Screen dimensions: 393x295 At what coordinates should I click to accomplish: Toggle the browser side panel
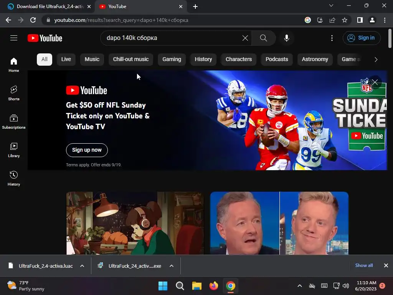[360, 20]
